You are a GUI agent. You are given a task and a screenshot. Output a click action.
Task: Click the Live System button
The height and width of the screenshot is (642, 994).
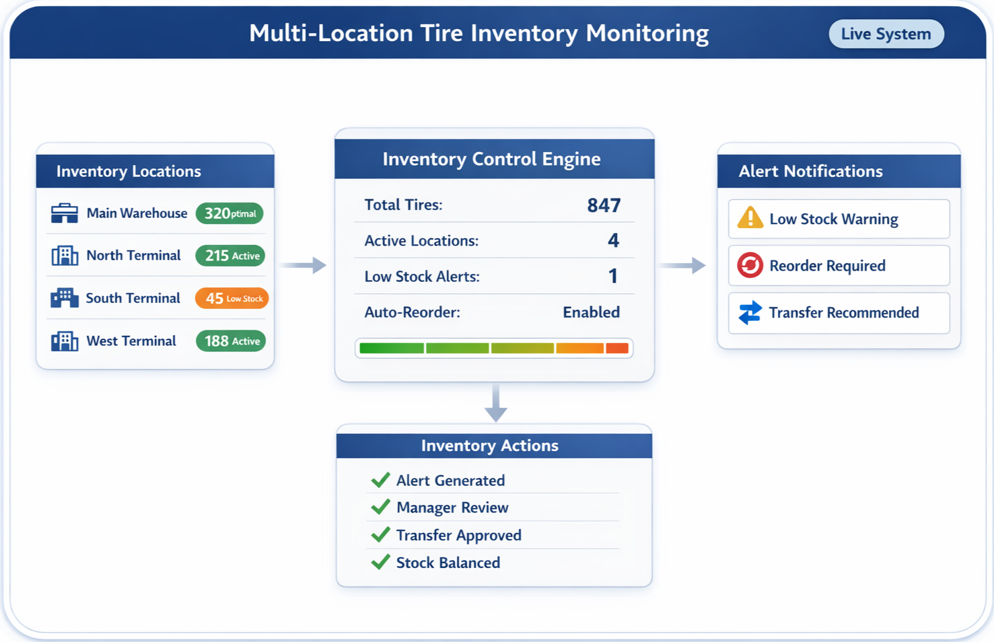(886, 34)
